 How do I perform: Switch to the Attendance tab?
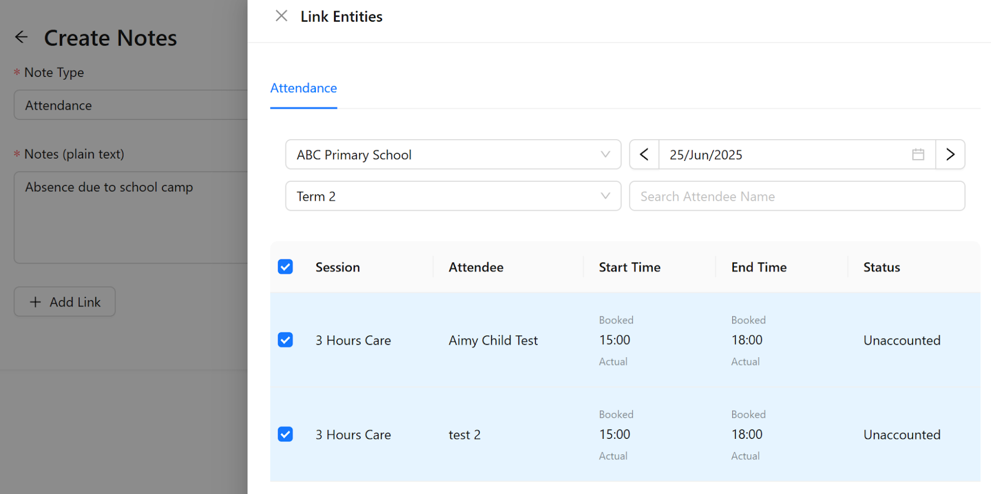pos(303,89)
